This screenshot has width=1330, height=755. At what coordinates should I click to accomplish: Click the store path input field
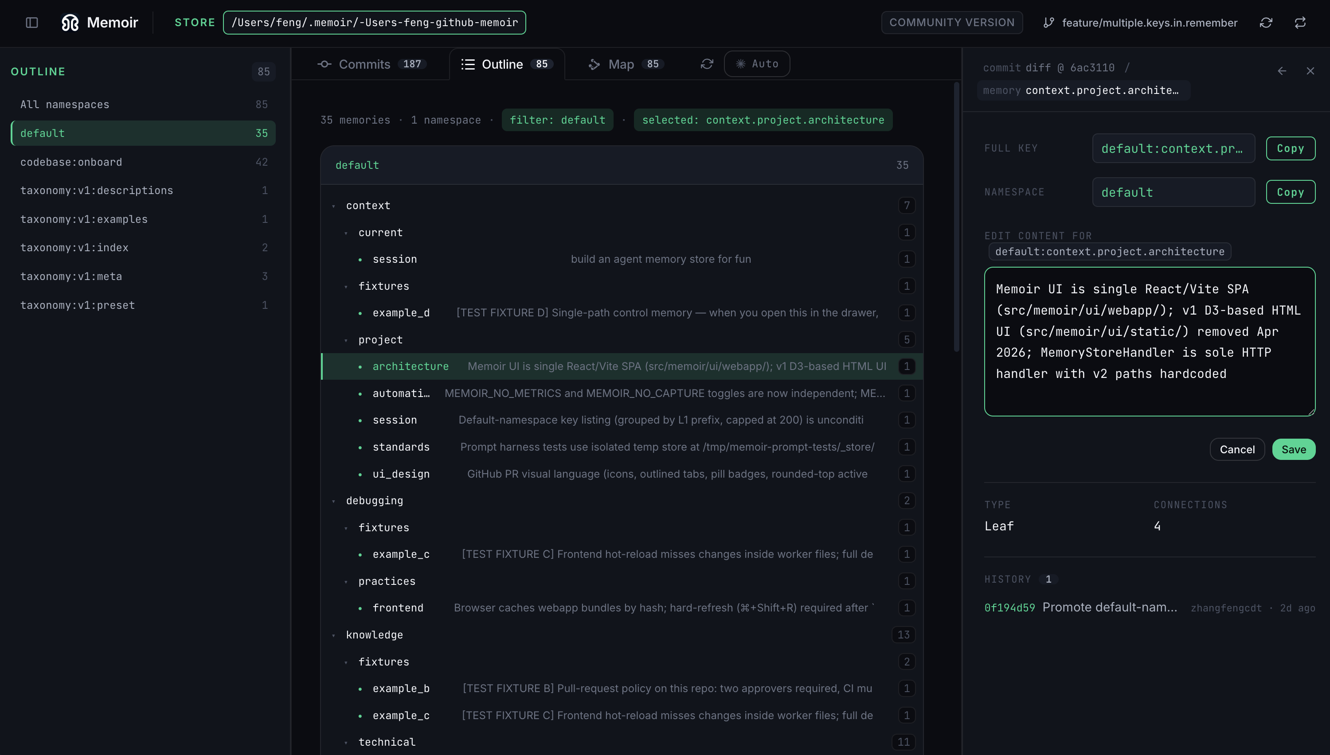[x=375, y=22]
